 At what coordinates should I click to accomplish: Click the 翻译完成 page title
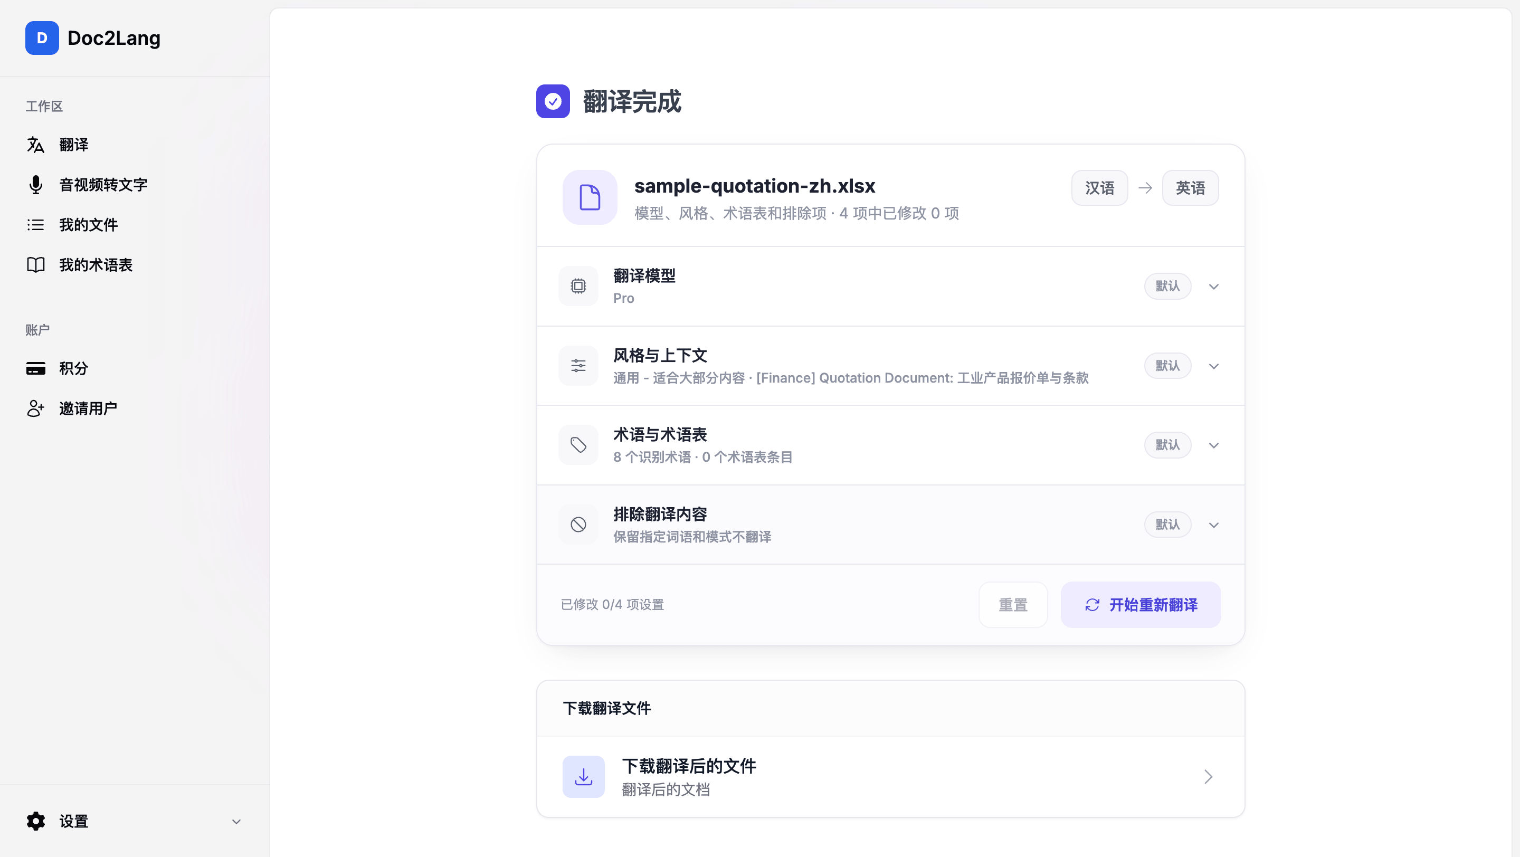click(632, 101)
